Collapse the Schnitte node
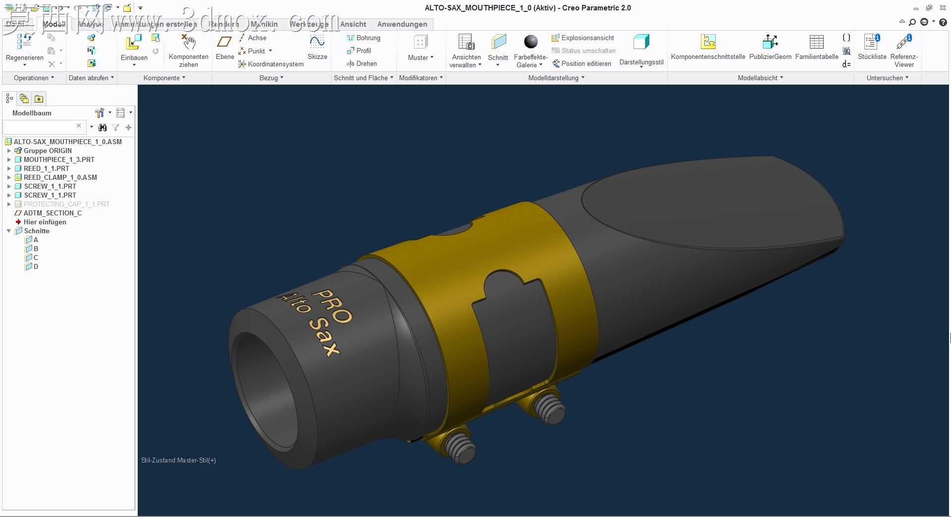The height and width of the screenshot is (517, 951). pyautogui.click(x=9, y=231)
